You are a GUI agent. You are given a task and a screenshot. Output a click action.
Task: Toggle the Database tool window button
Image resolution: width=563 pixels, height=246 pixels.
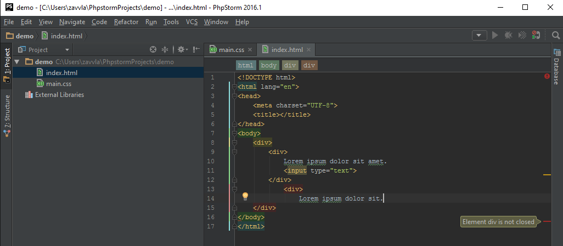[557, 67]
